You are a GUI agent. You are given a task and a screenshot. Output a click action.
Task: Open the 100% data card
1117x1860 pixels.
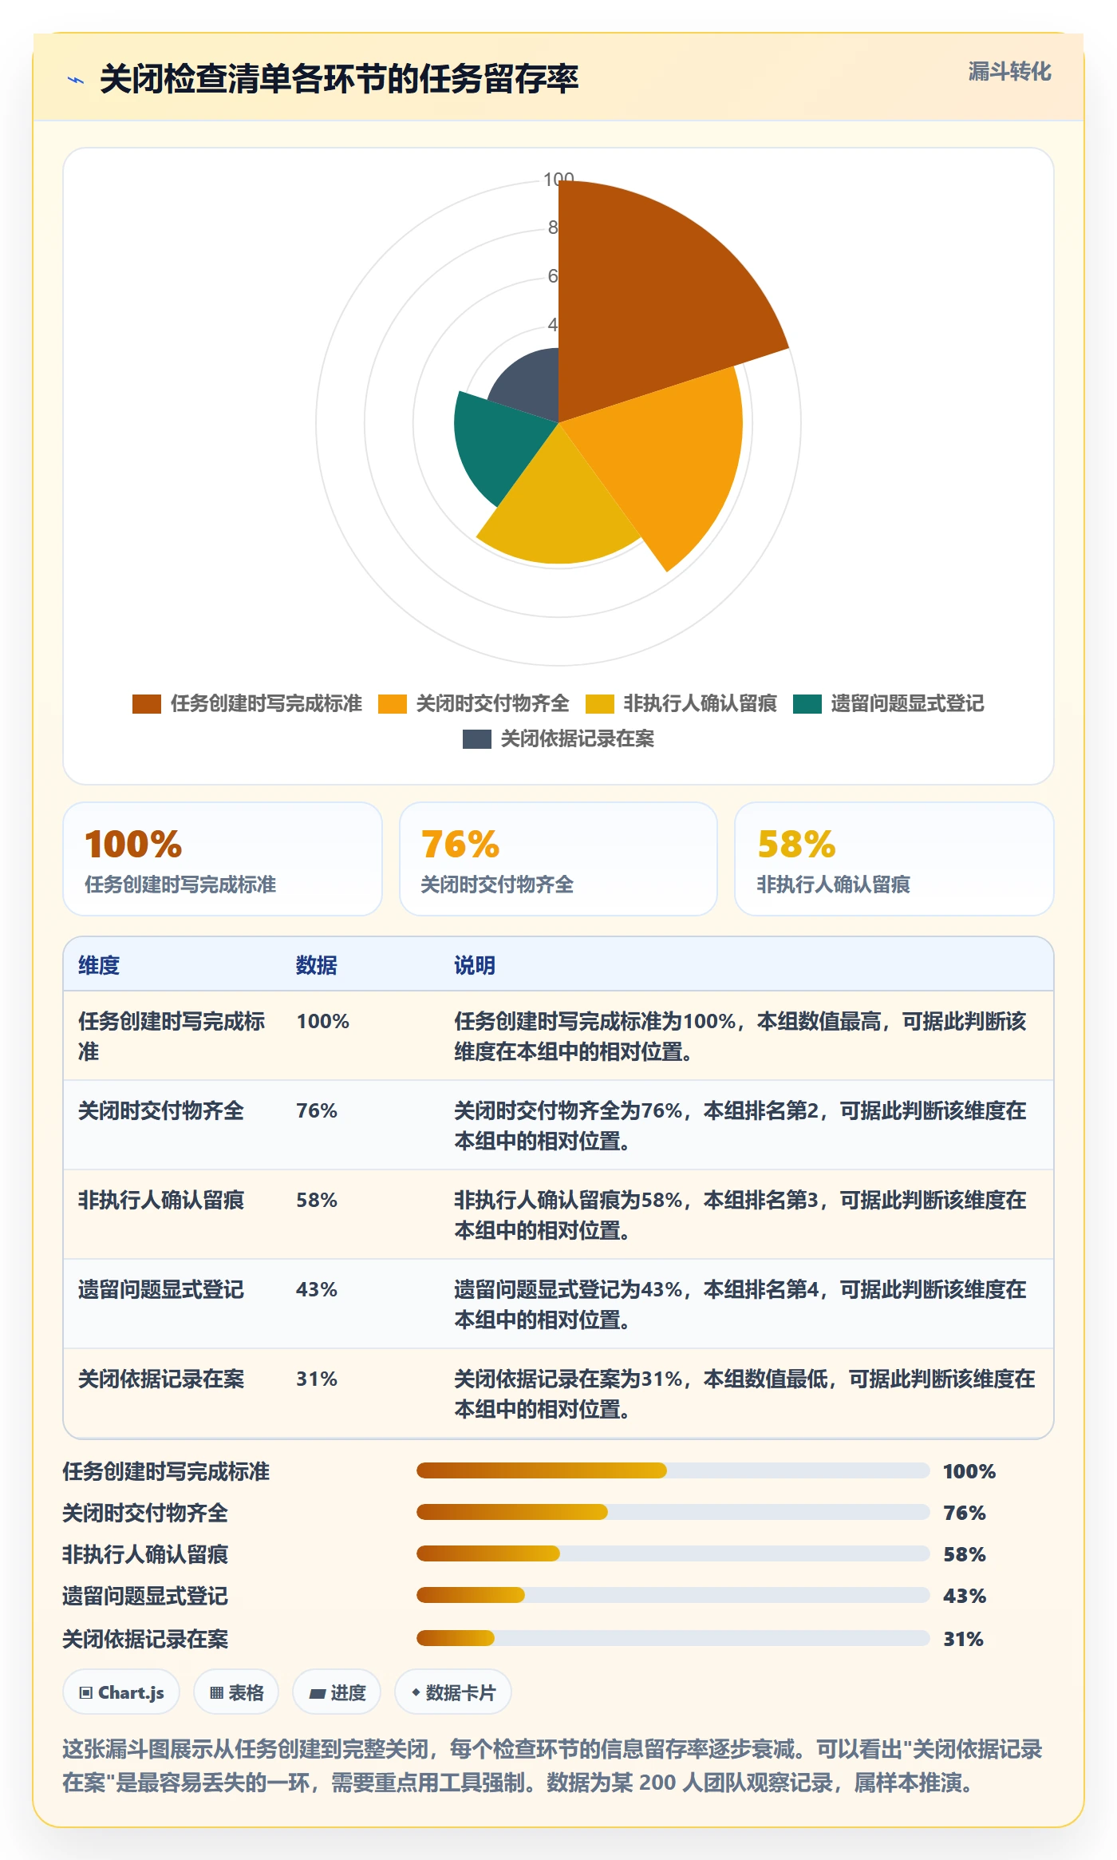click(x=223, y=859)
